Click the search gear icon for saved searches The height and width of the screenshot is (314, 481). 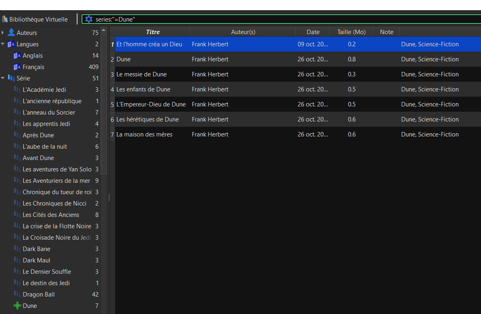tap(89, 19)
